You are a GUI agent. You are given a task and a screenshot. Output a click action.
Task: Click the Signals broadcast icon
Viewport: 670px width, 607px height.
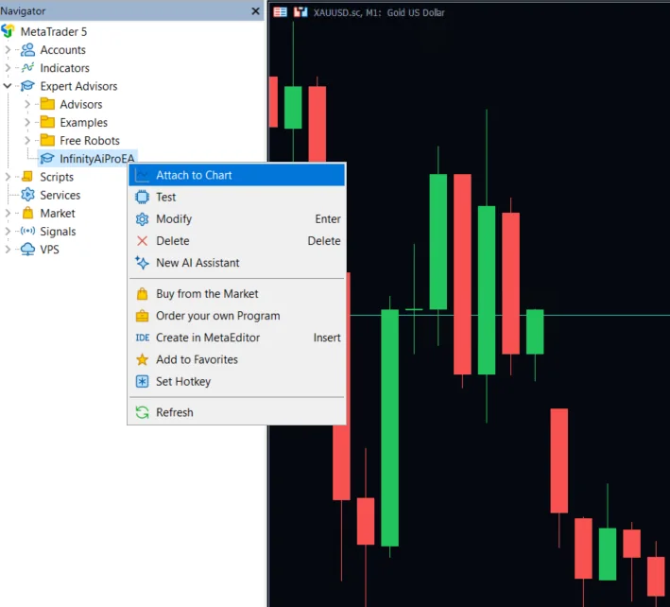click(x=27, y=232)
